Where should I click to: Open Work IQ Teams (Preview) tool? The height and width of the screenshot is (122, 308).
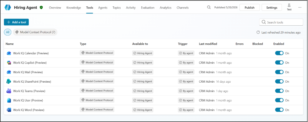[29, 91]
